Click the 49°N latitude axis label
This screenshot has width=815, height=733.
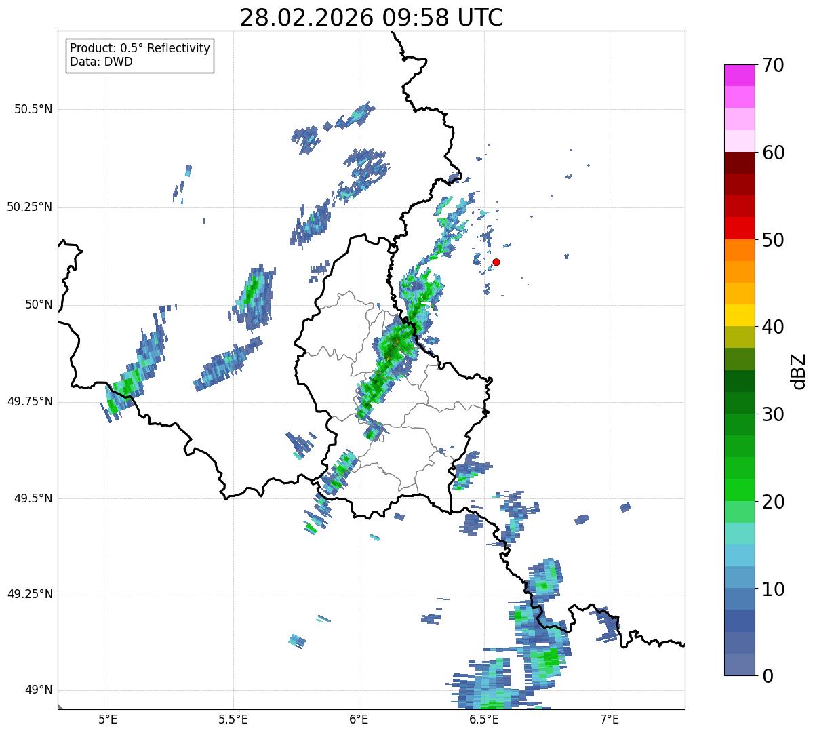pos(39,690)
